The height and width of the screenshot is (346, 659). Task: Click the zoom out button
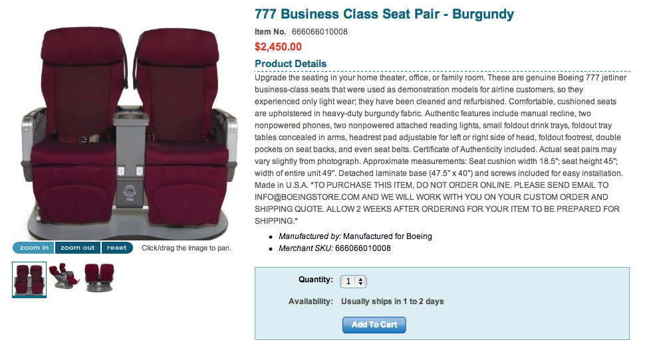(77, 248)
